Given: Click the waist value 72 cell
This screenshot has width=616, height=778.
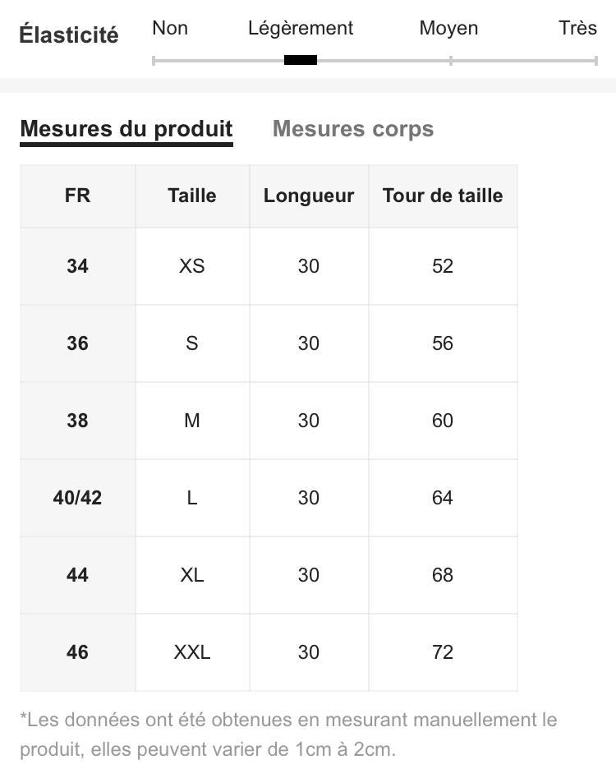Looking at the screenshot, I should (443, 652).
